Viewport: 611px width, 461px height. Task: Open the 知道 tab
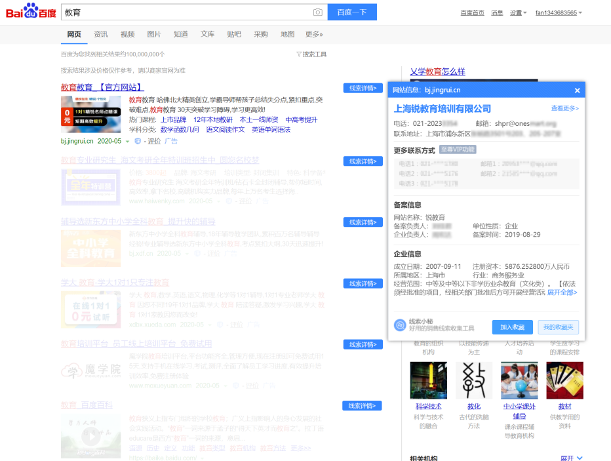pyautogui.click(x=181, y=34)
